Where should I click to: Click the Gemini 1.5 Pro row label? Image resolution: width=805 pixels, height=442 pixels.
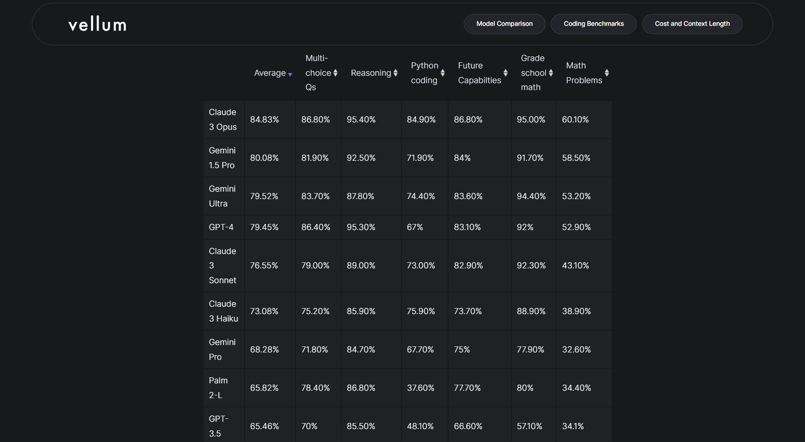222,158
